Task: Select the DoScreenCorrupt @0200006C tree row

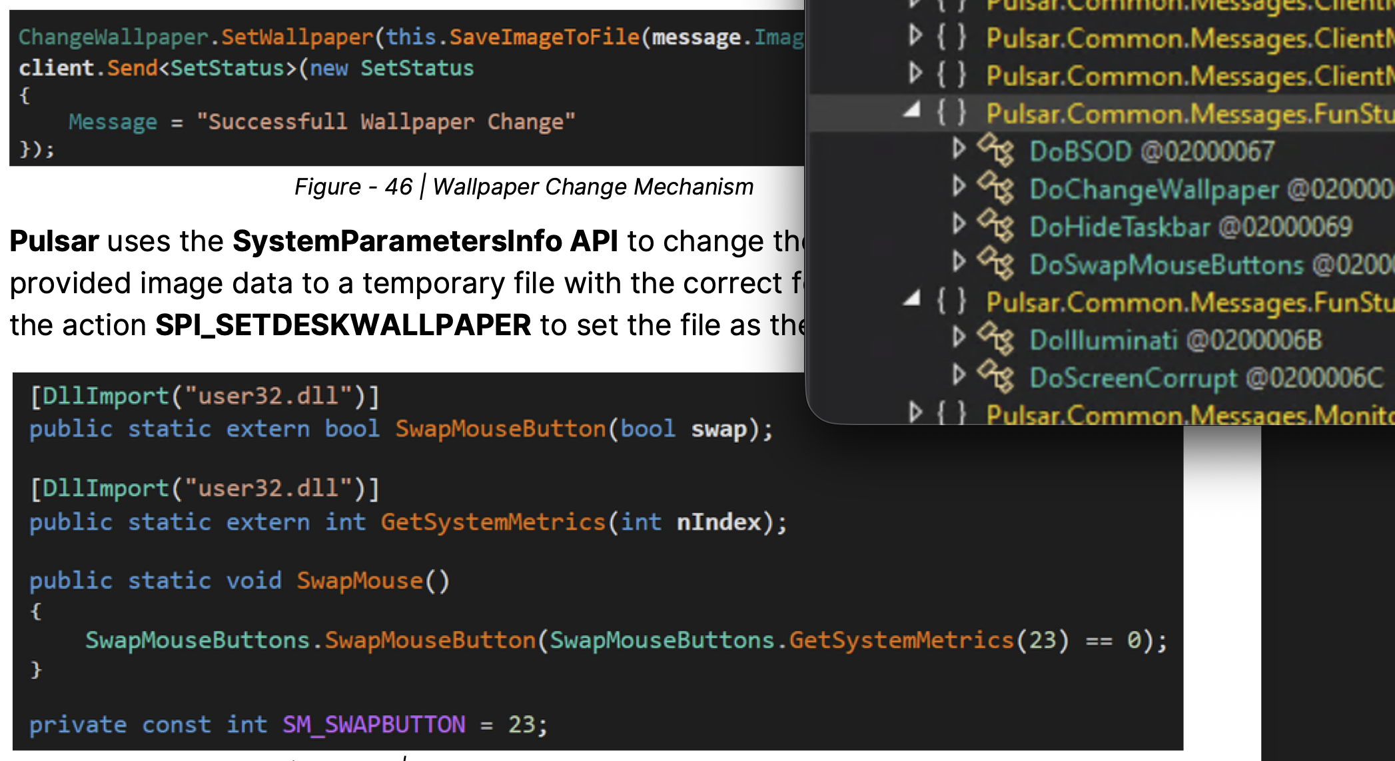Action: click(1206, 378)
